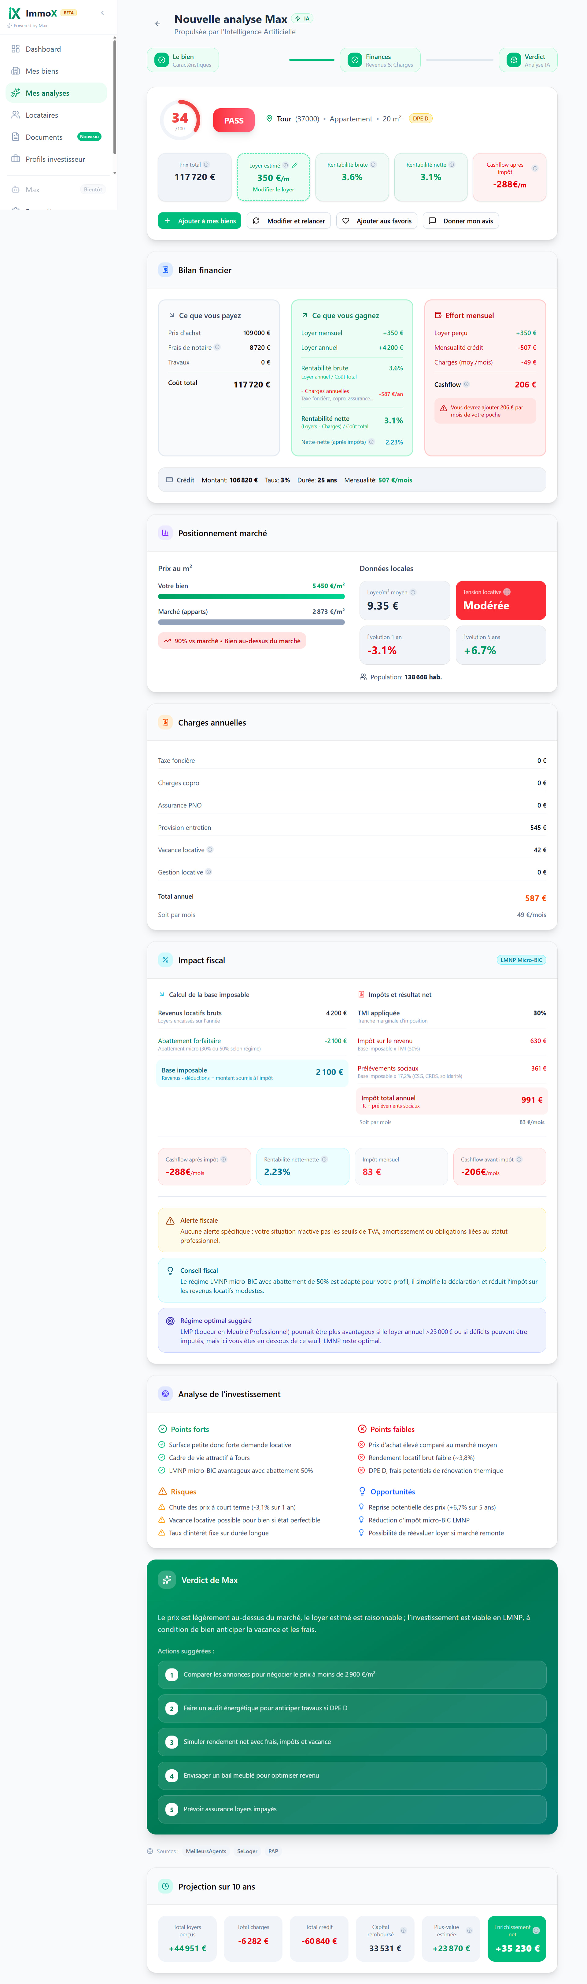The width and height of the screenshot is (587, 1984).
Task: Go back using the arrow icon
Action: point(158,24)
